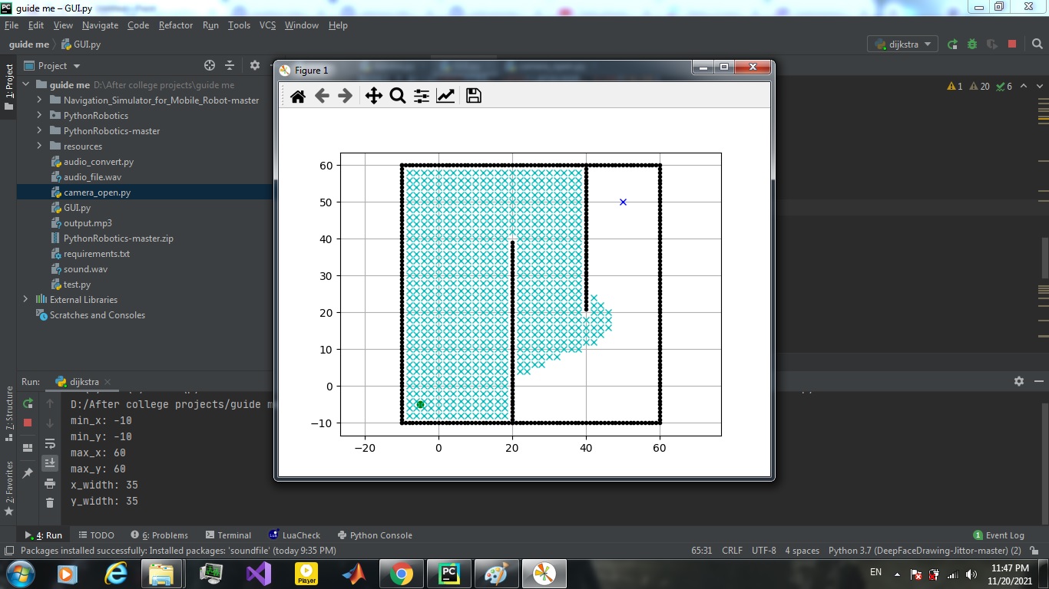The height and width of the screenshot is (589, 1049).
Task: Expand the PythonRobotics folder
Action: pyautogui.click(x=40, y=116)
